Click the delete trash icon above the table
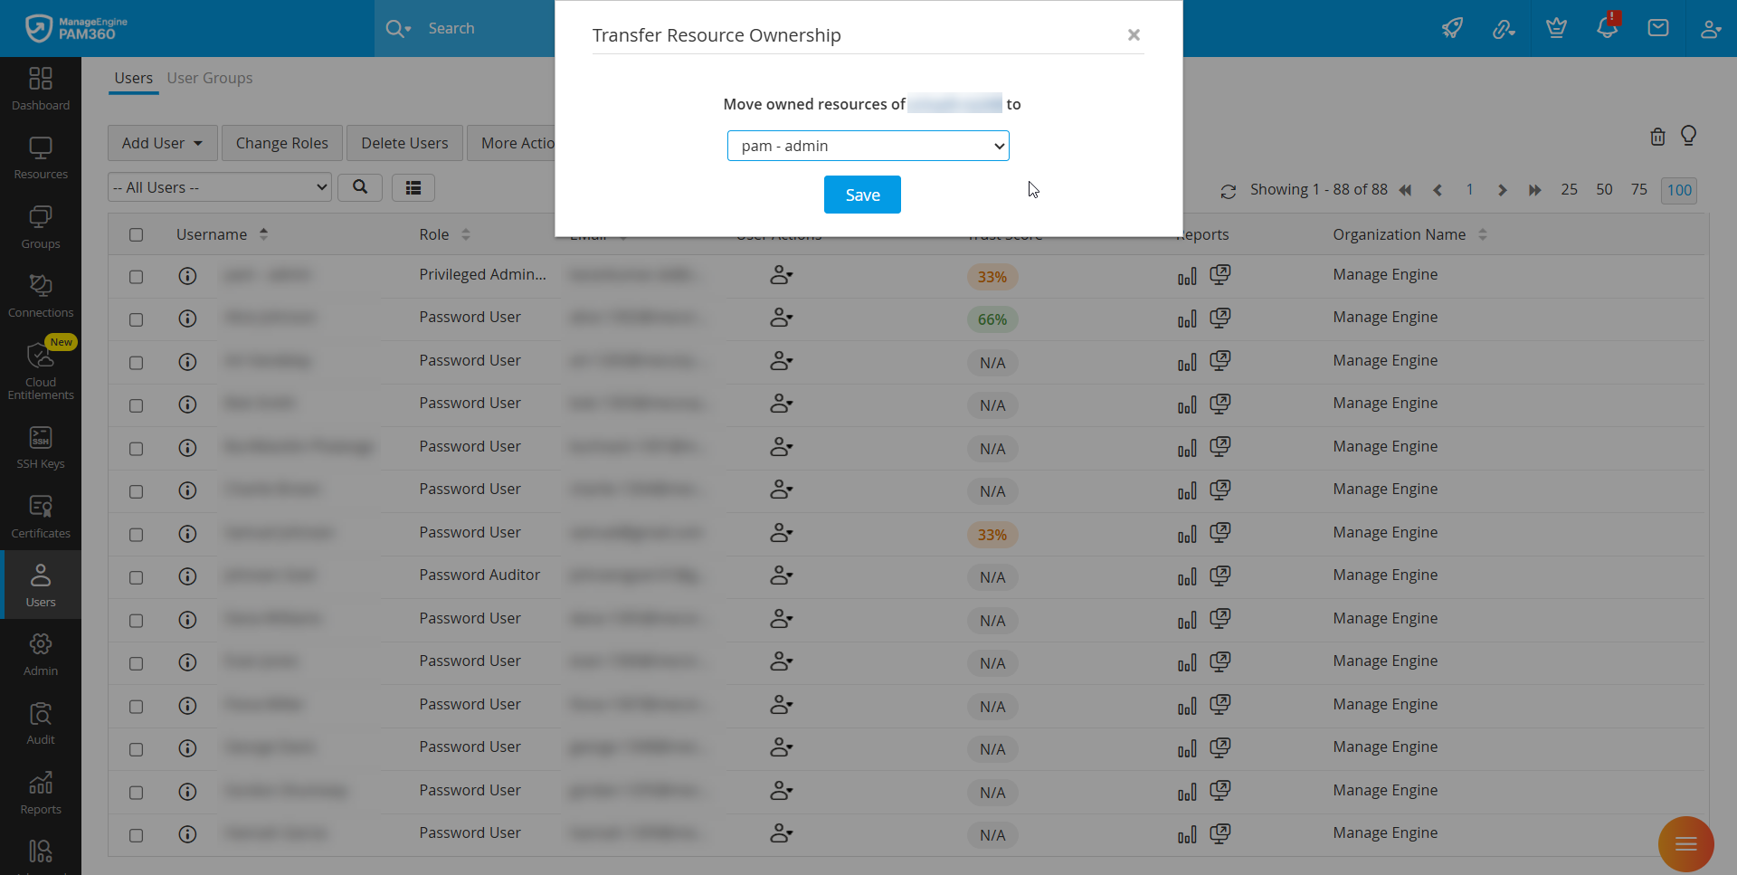The height and width of the screenshot is (875, 1737). click(x=1657, y=137)
